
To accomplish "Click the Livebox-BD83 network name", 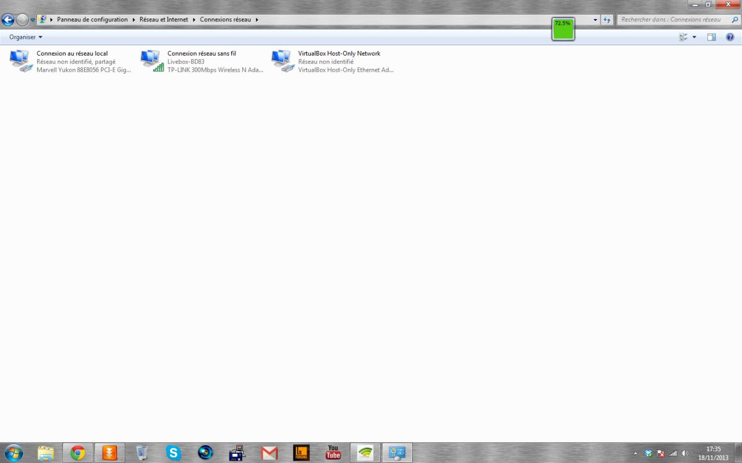I will [x=186, y=62].
